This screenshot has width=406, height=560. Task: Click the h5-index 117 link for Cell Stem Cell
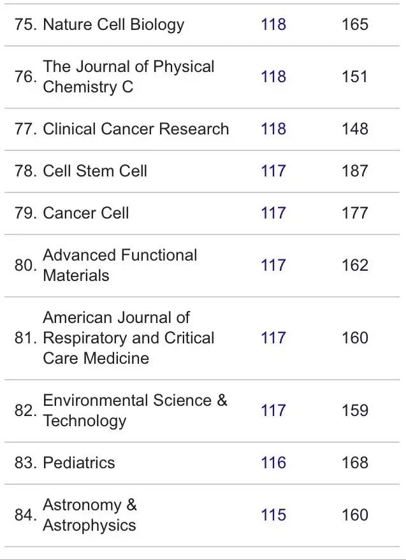(273, 171)
